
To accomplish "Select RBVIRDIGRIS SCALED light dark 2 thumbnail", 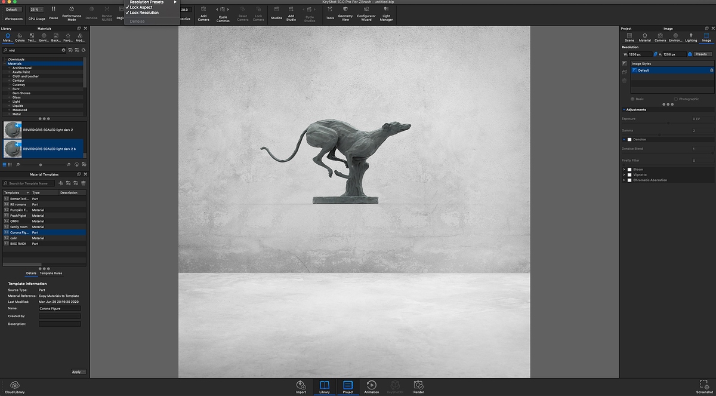I will (13, 130).
